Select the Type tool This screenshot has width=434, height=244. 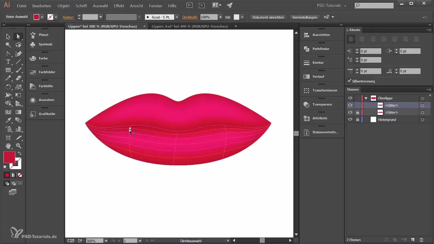[x=8, y=62]
